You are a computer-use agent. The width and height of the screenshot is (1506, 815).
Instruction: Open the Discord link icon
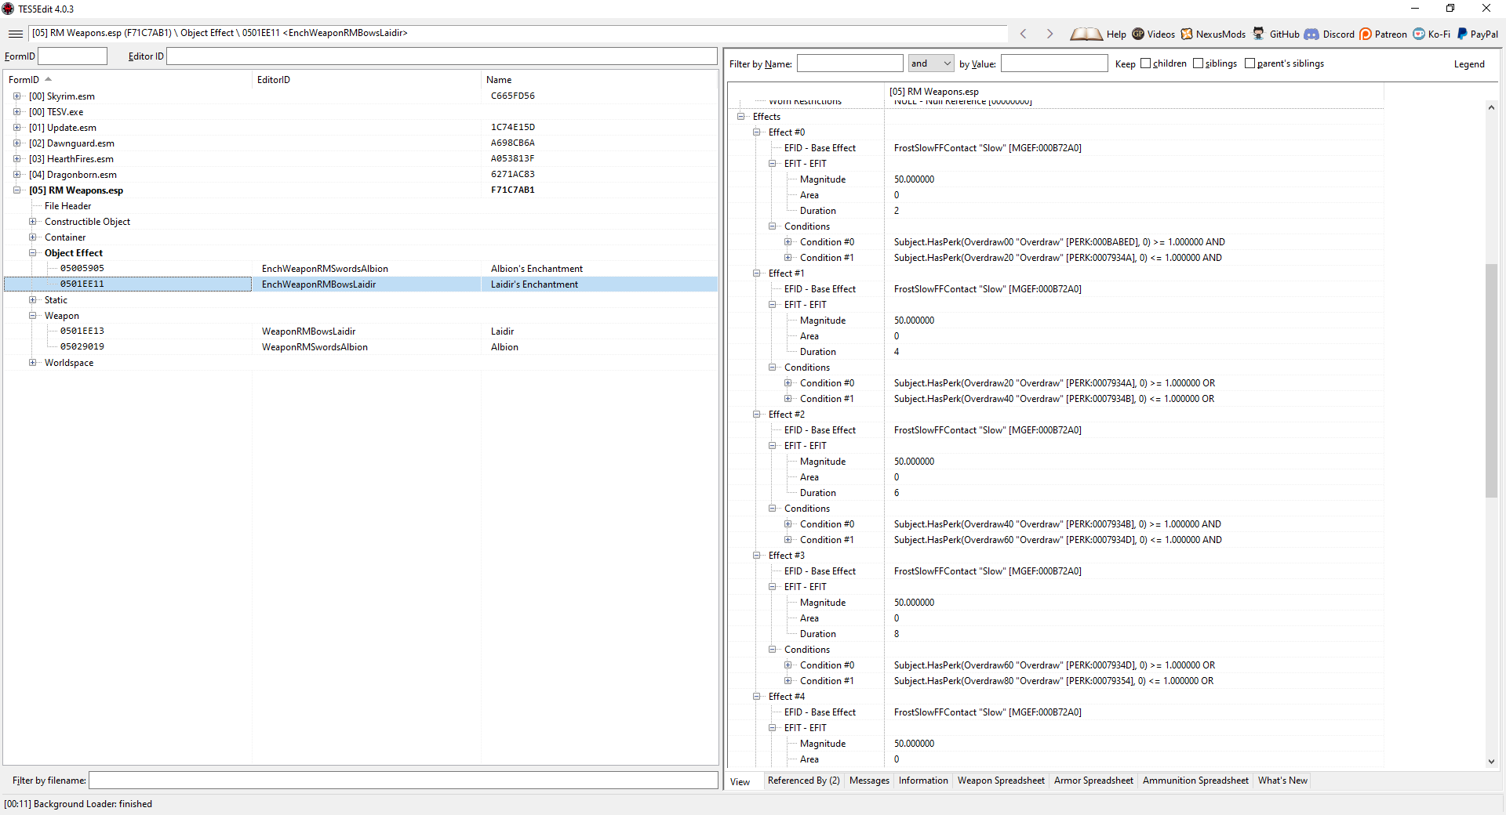pyautogui.click(x=1311, y=34)
